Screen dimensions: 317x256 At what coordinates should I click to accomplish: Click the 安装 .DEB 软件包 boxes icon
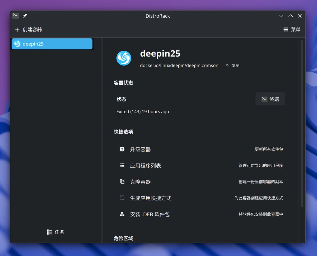pos(122,214)
